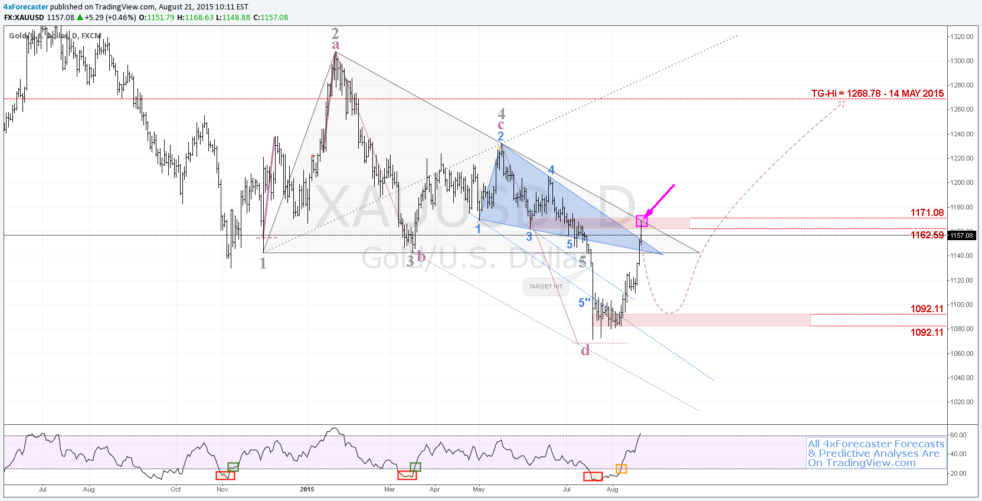Click the Gold / U.S. Dollar chart title
982x501 pixels.
55,36
